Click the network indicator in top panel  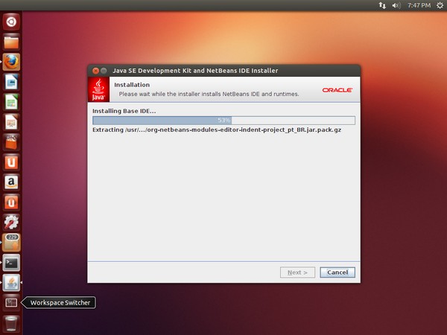click(382, 5)
